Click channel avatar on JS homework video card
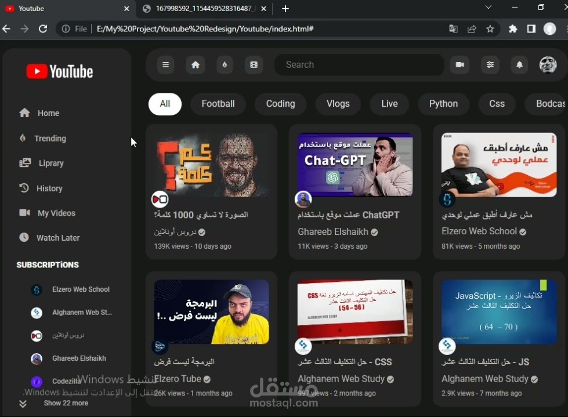This screenshot has height=417, width=568. [447, 346]
